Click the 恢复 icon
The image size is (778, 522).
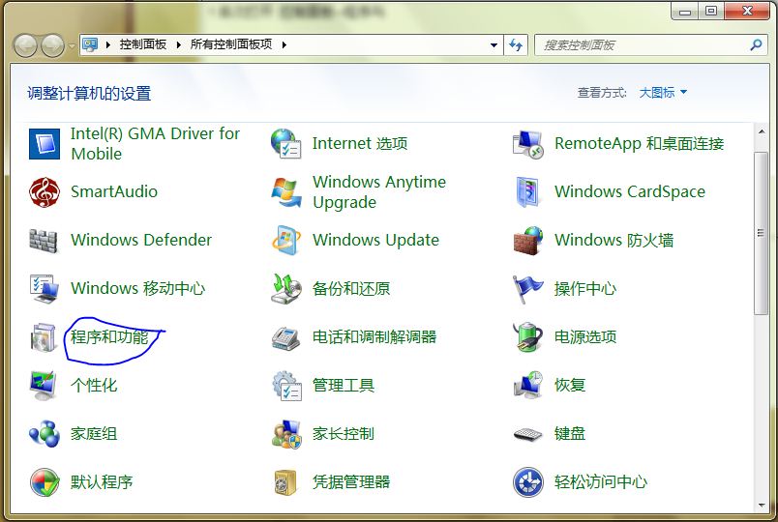pos(528,385)
